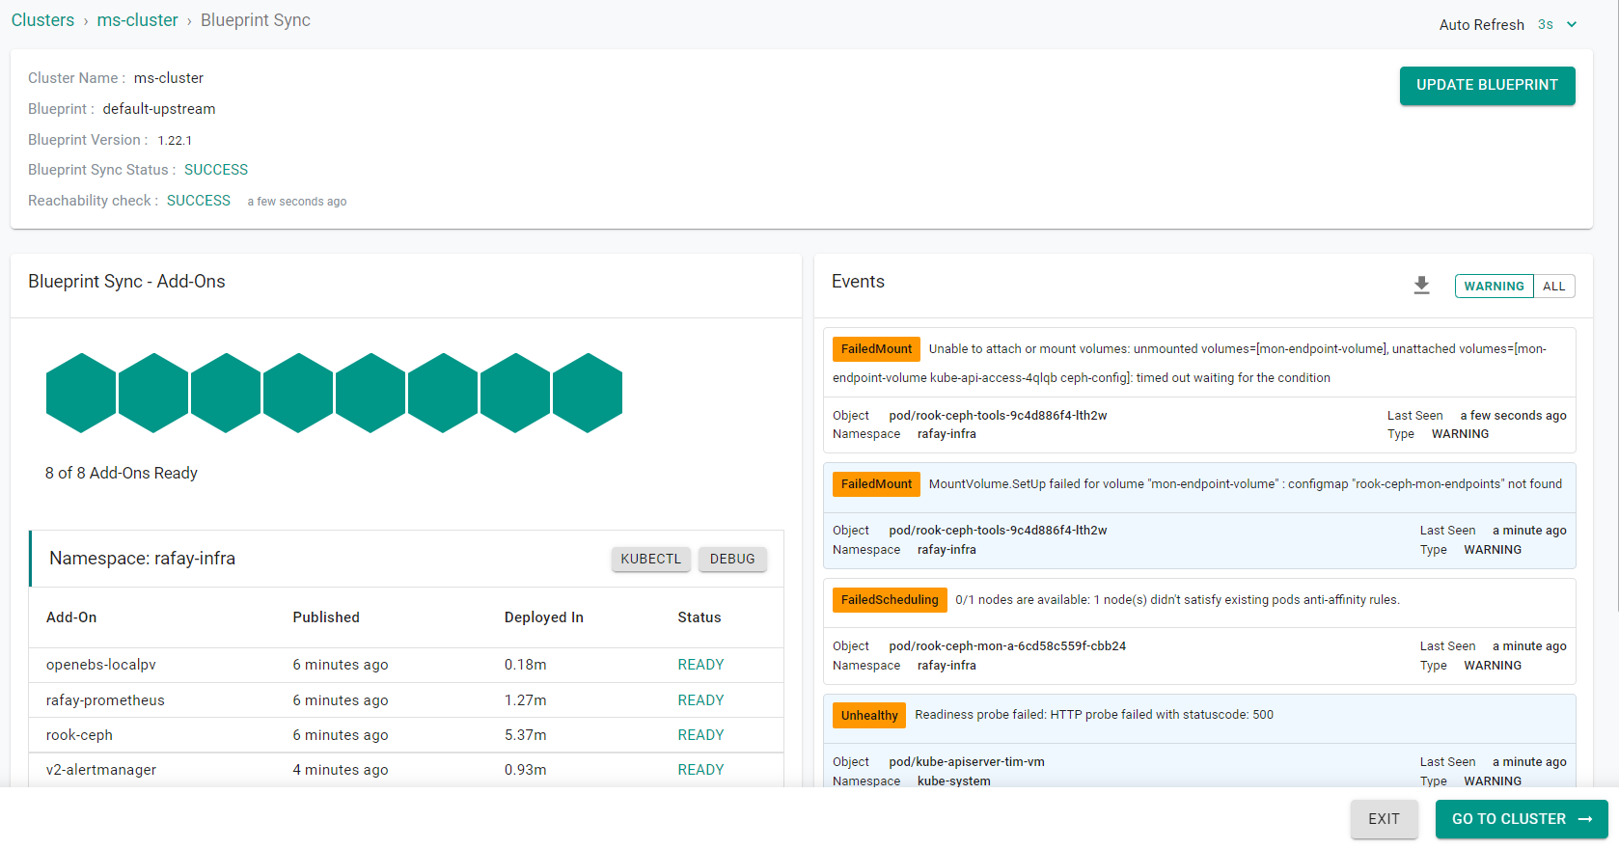Screen dimensions: 1619x849
Task: Click the rafay-prometheus add-on name
Action: click(105, 700)
